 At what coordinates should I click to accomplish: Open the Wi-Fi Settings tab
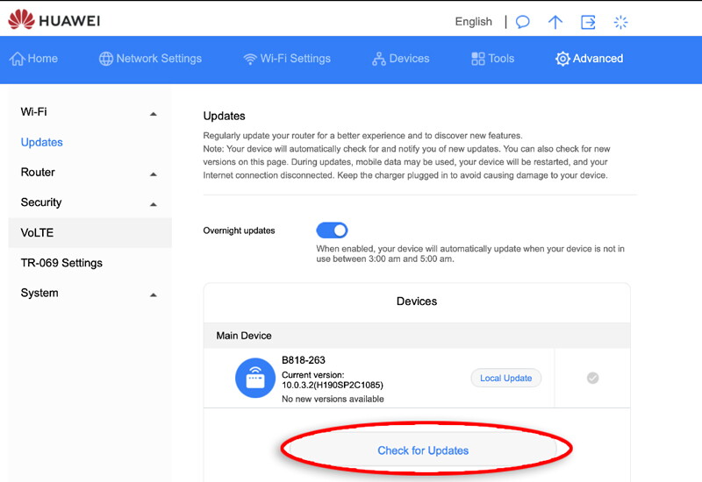[287, 59]
